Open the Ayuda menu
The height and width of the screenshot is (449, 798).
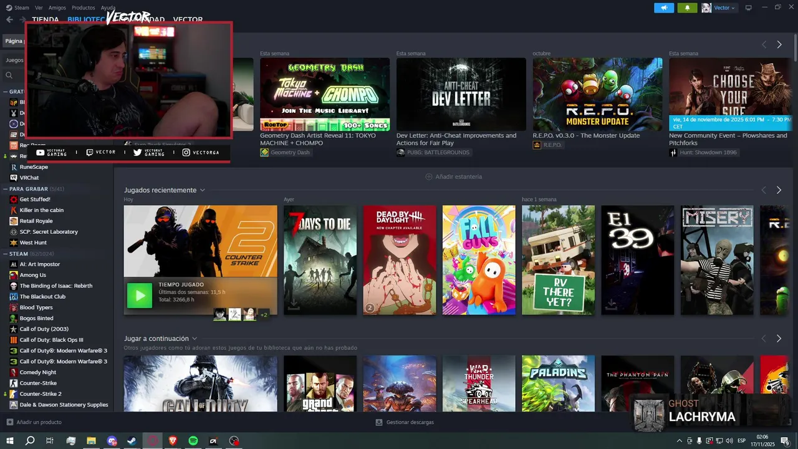[x=108, y=7]
